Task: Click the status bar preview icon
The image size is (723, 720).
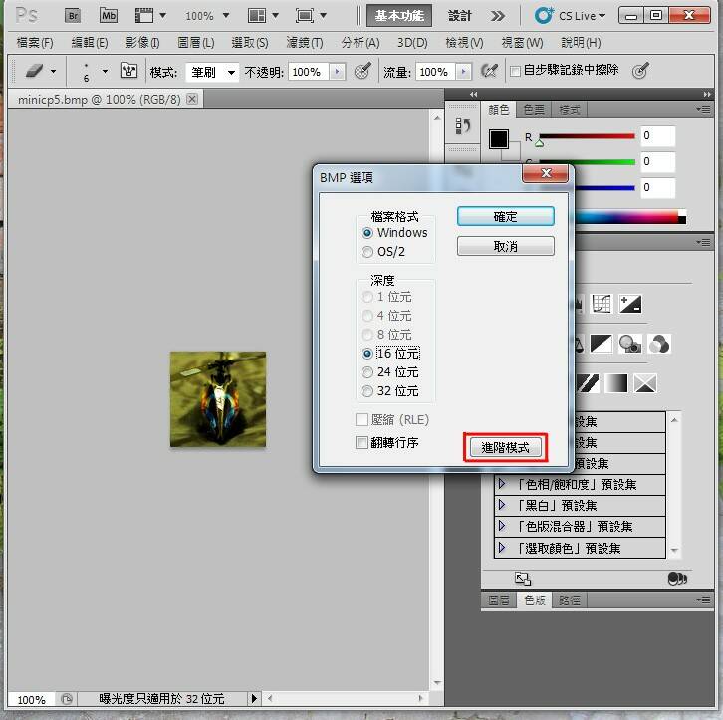Action: [x=67, y=699]
